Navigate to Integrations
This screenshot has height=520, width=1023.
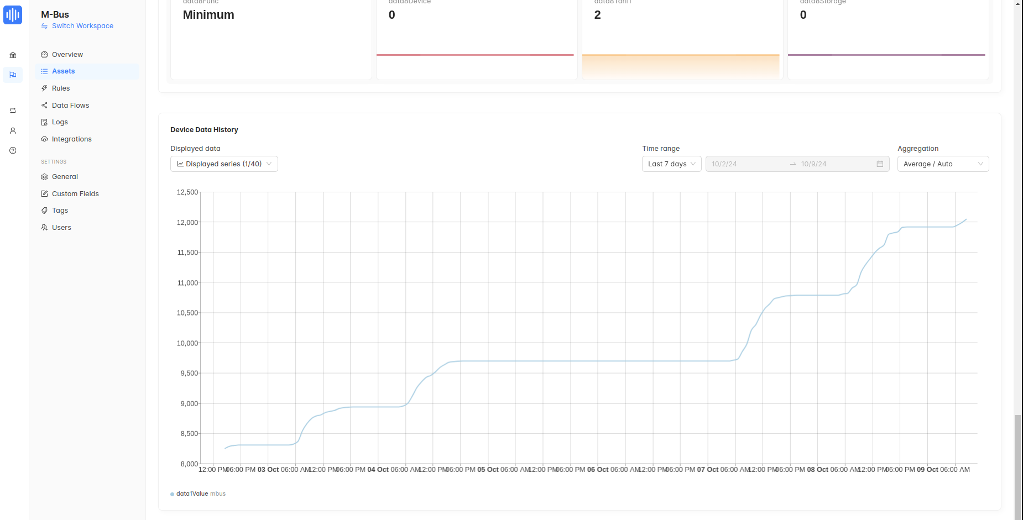point(71,139)
